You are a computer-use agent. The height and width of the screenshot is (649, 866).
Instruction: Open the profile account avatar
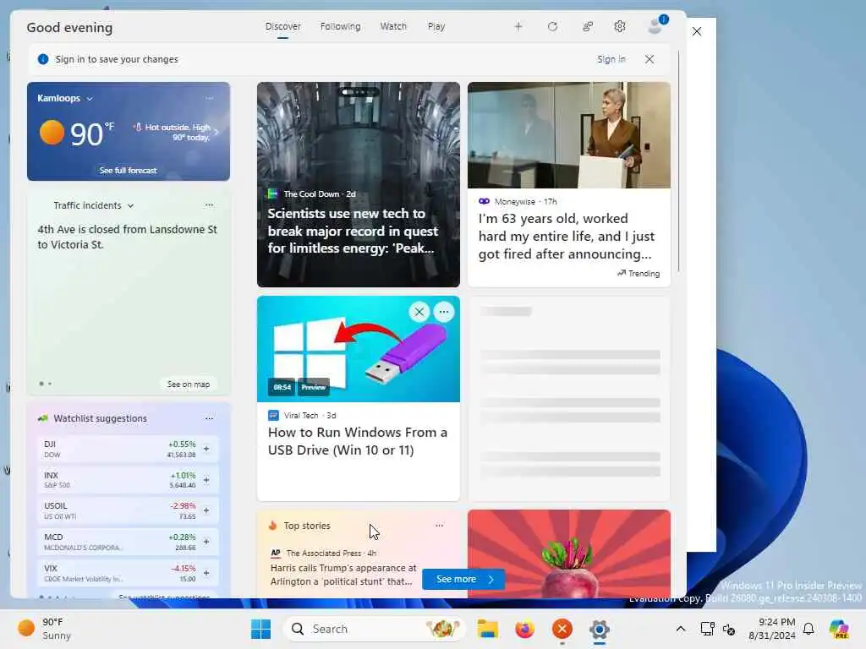pyautogui.click(x=656, y=25)
